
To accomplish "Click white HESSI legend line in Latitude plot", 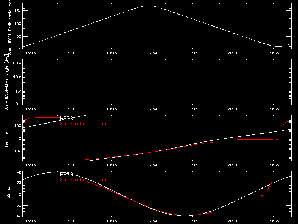I will pos(41,176).
